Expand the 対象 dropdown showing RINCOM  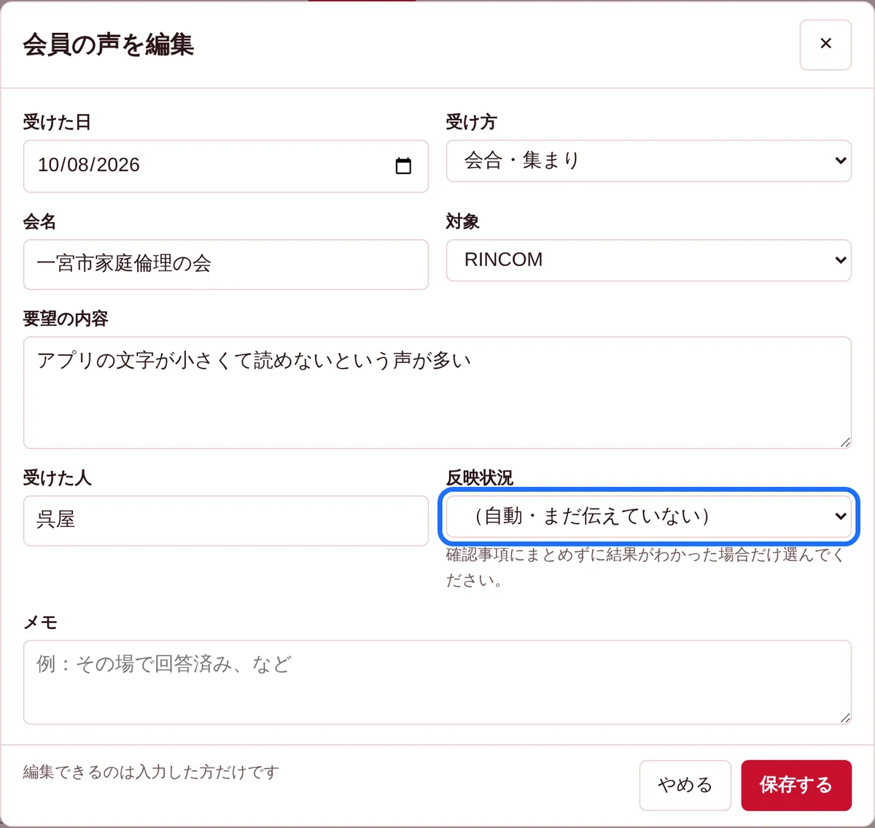tap(649, 260)
